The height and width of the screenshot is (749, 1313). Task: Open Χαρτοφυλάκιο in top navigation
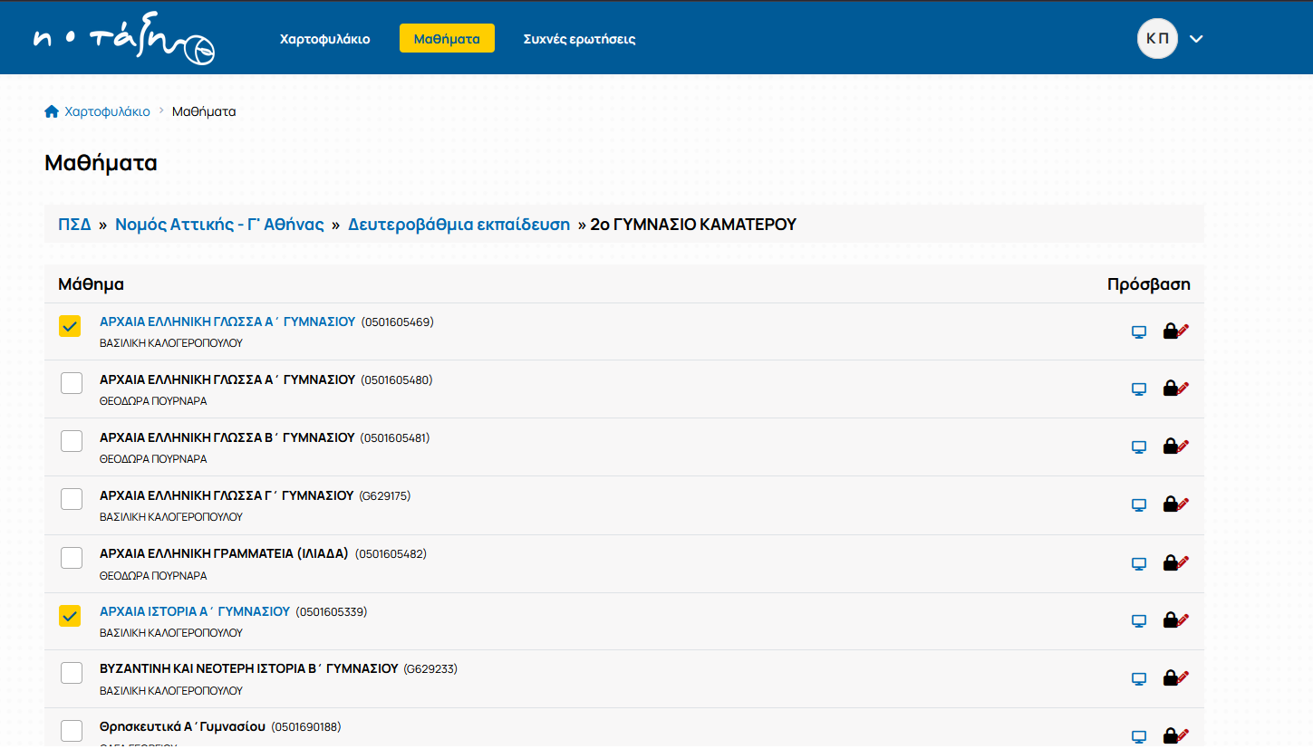coord(324,39)
